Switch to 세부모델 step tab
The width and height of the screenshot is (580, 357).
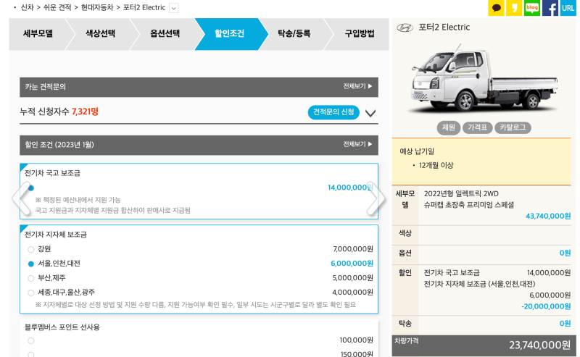coord(38,33)
